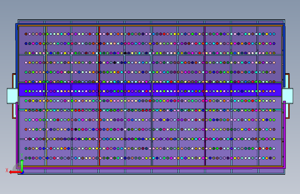Select the magenta vertical rod in the model
The image size is (300, 194).
205,96
